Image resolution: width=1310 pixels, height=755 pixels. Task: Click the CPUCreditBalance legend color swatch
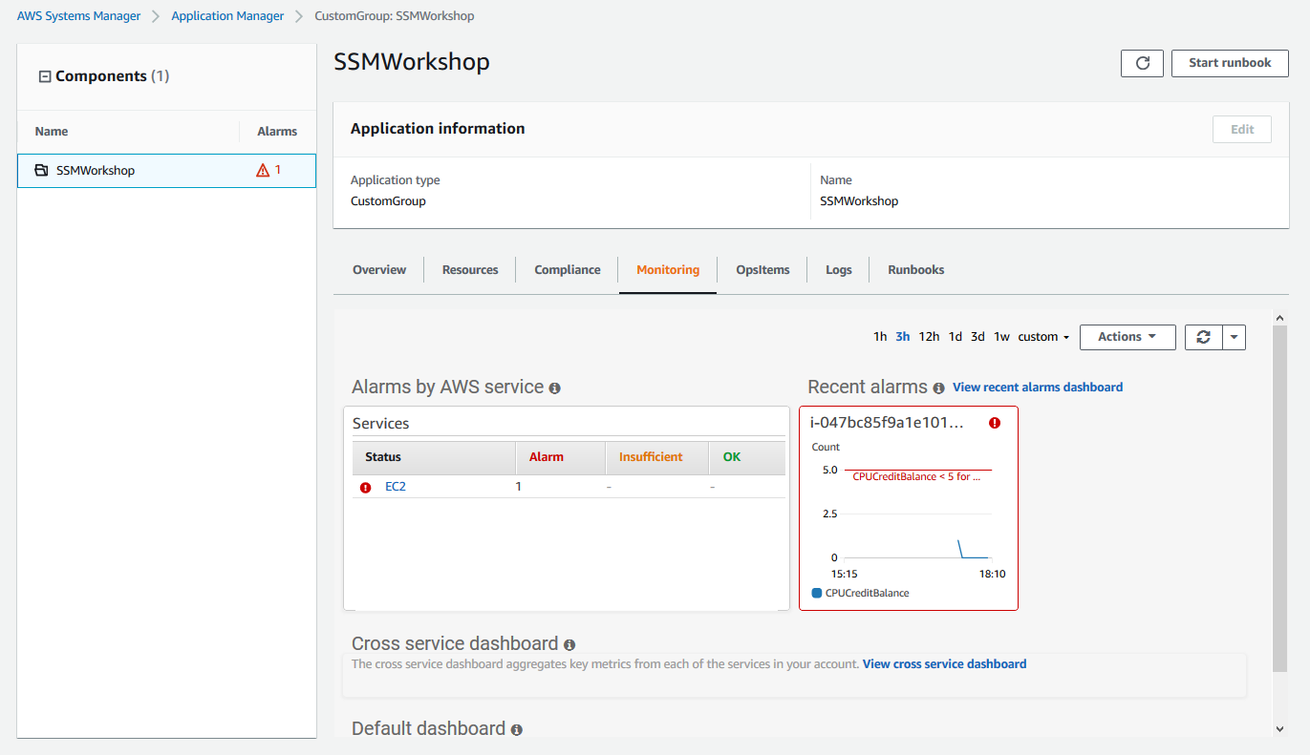click(x=817, y=593)
